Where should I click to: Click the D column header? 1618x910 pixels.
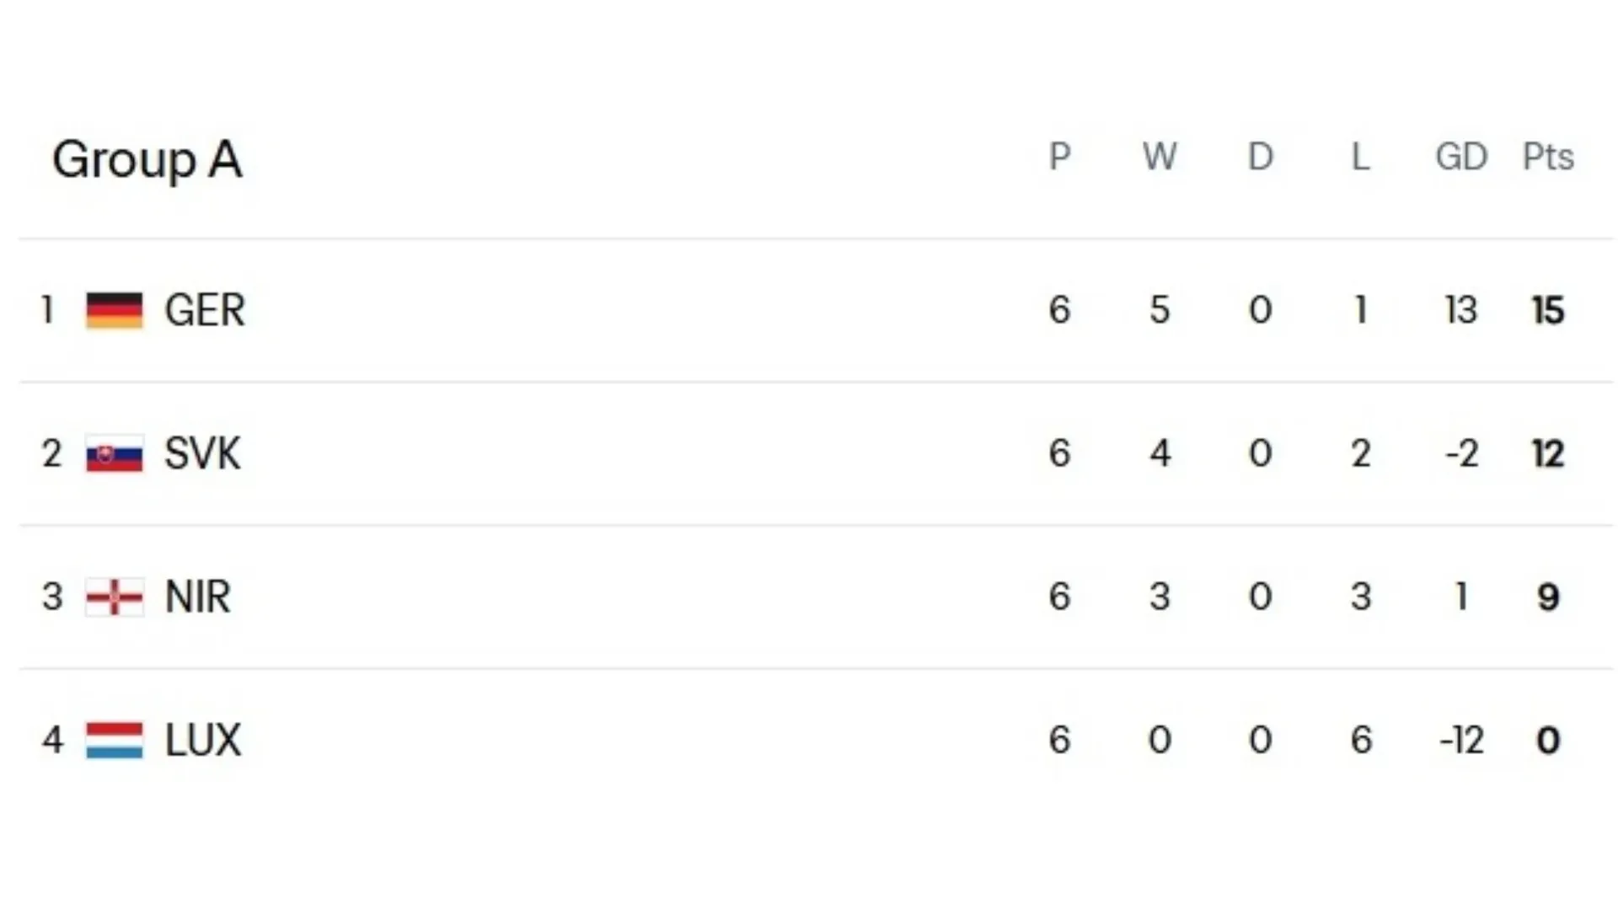(x=1260, y=157)
